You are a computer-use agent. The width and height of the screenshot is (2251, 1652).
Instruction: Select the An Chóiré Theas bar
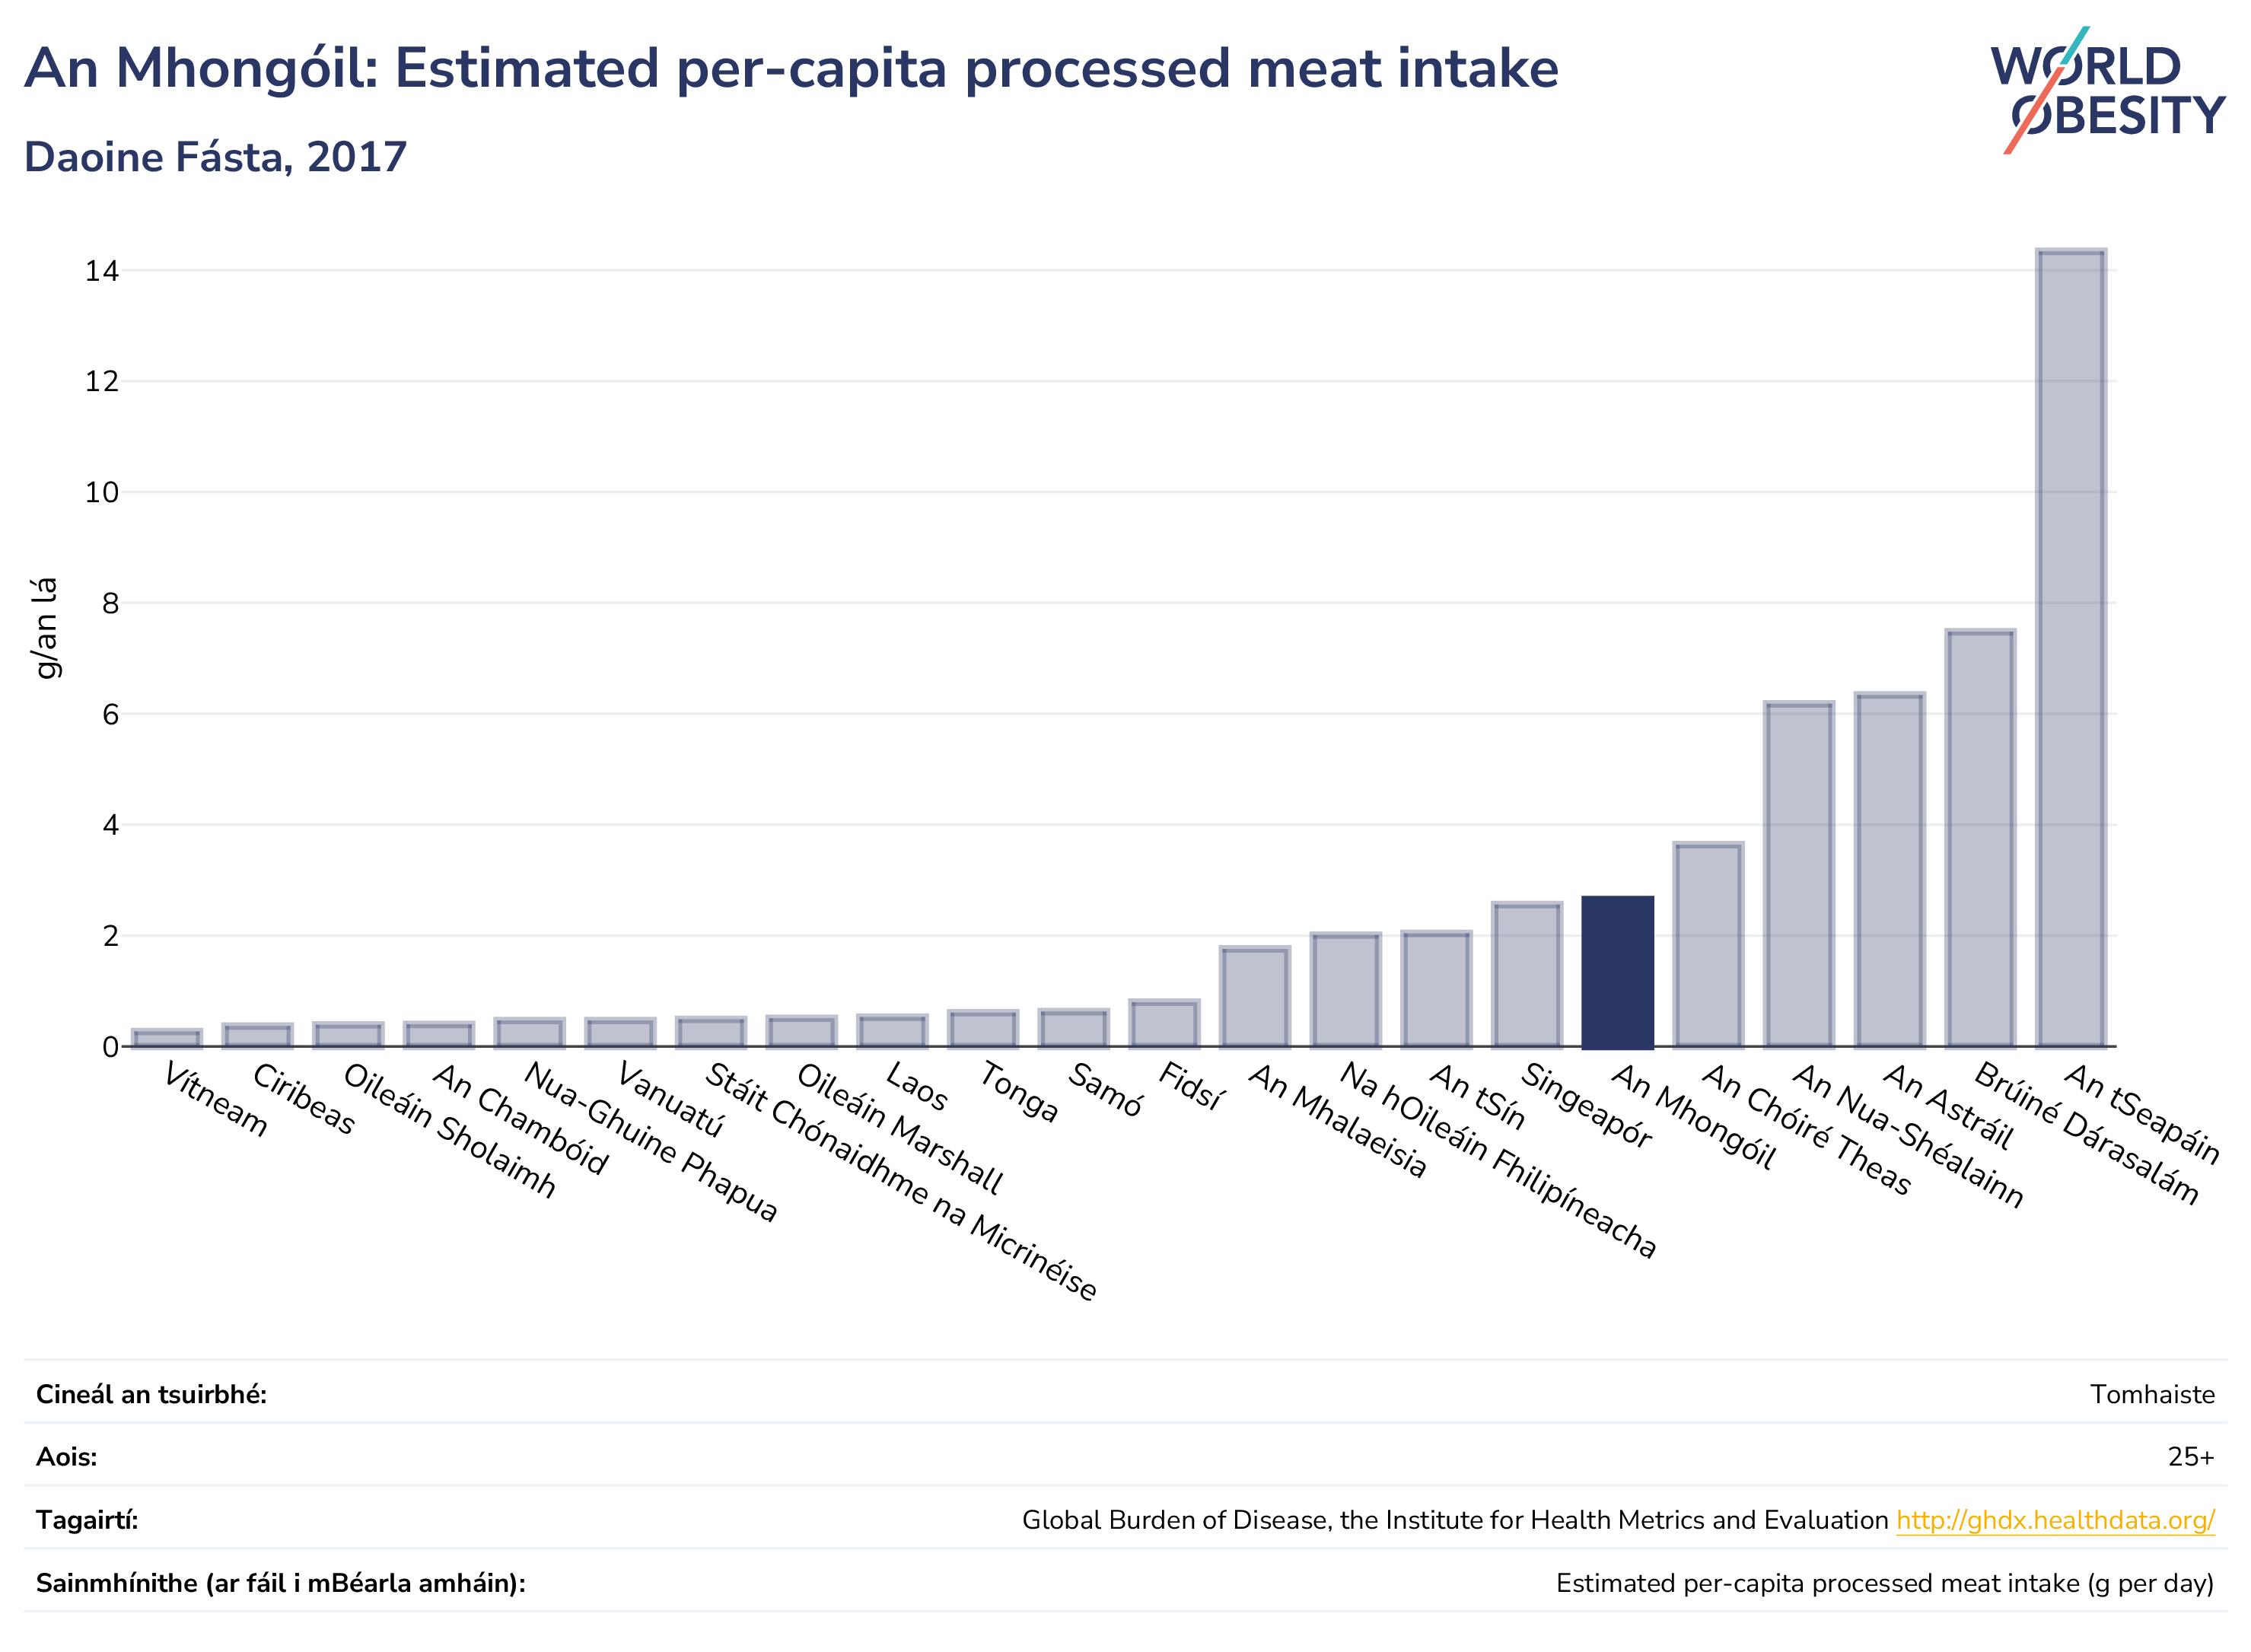pos(1709,945)
